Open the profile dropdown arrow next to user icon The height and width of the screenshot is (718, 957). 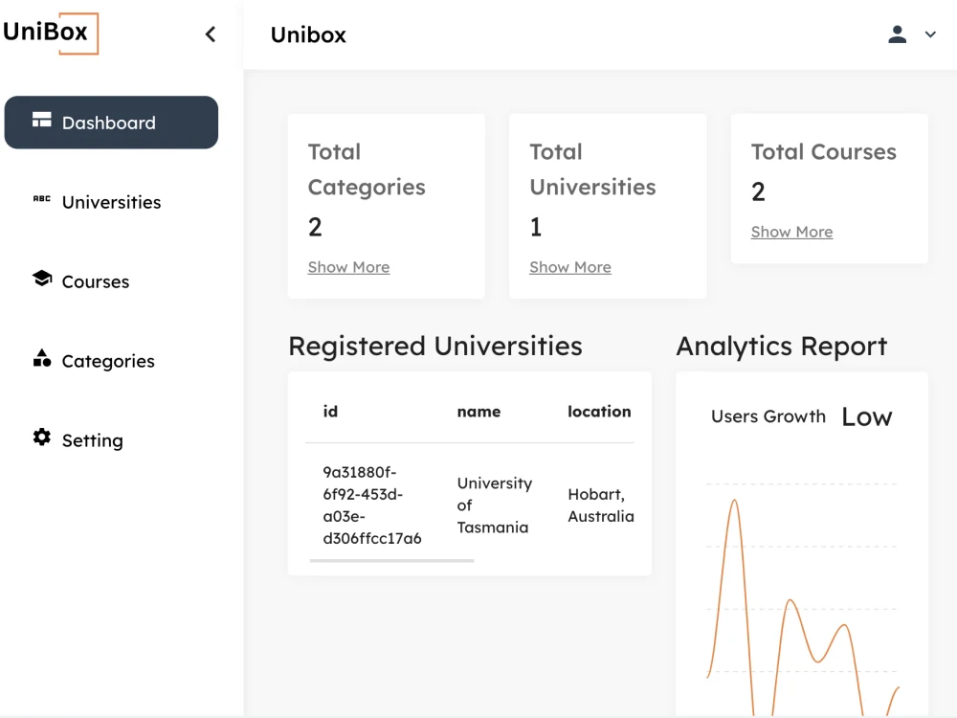[928, 34]
